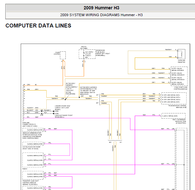The height and width of the screenshot is (190, 195).
Task: Click the "2009 Hummer H3" page title
Action: click(101, 8)
